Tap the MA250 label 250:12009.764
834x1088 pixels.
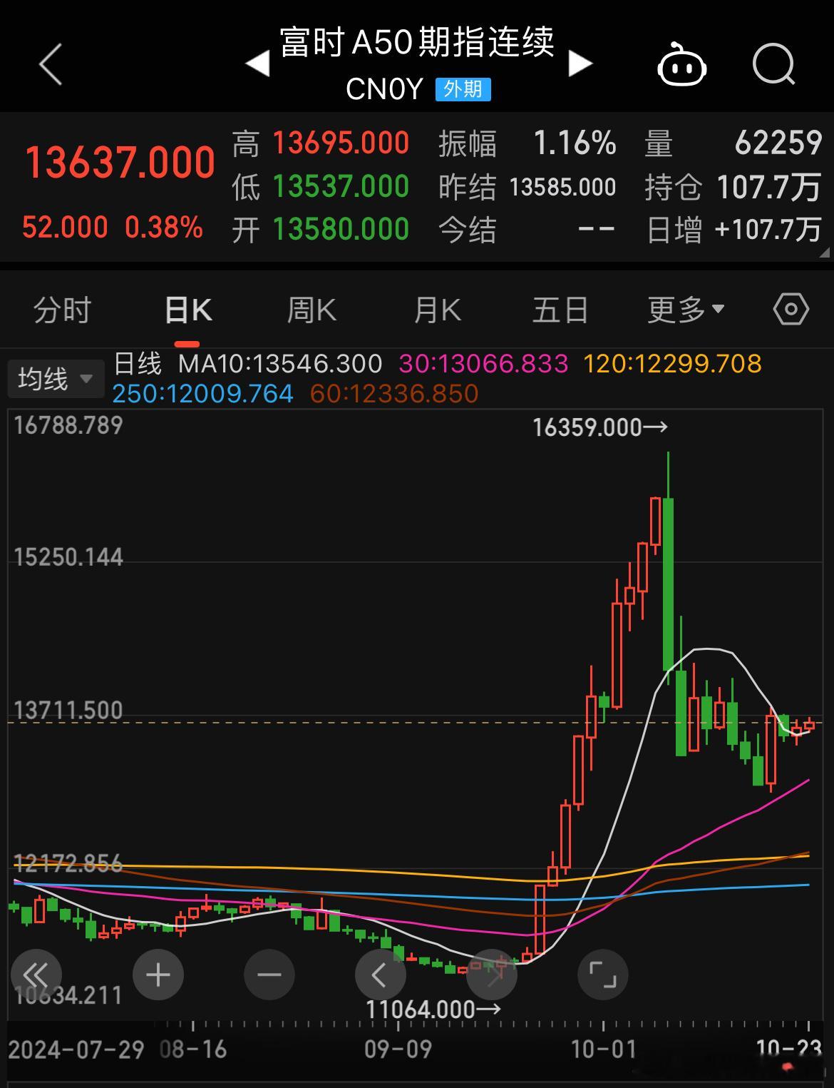(203, 393)
